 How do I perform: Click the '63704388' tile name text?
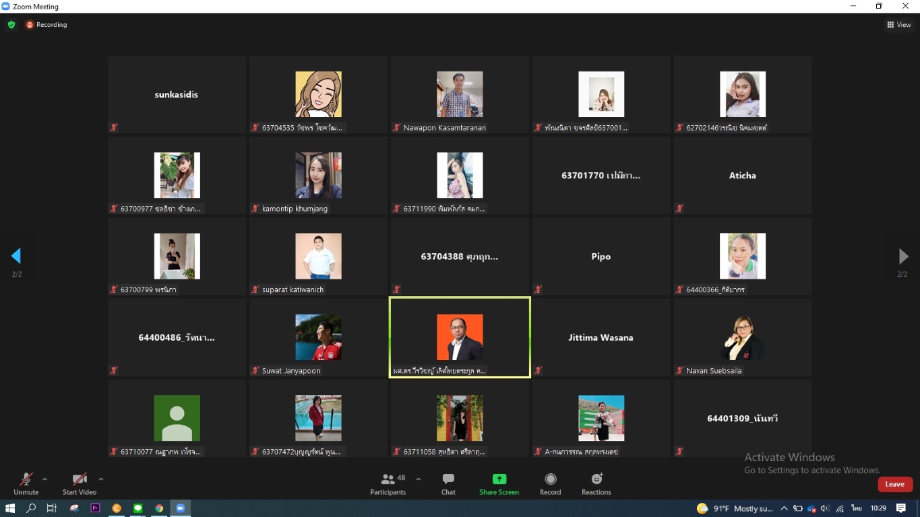point(460,256)
